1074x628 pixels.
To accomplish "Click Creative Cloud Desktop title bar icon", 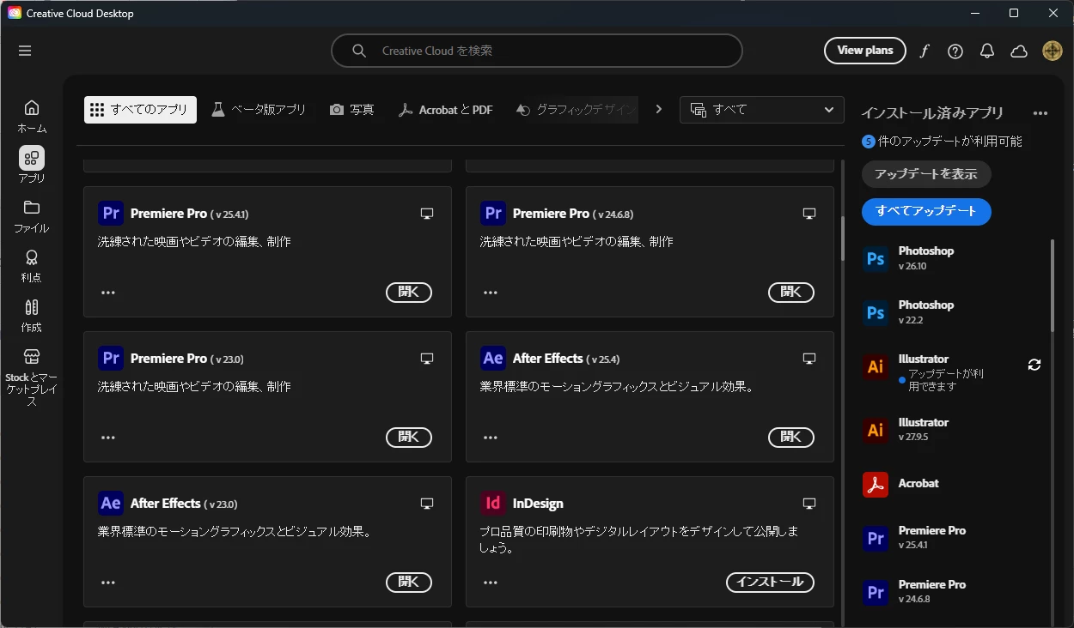I will (x=15, y=13).
